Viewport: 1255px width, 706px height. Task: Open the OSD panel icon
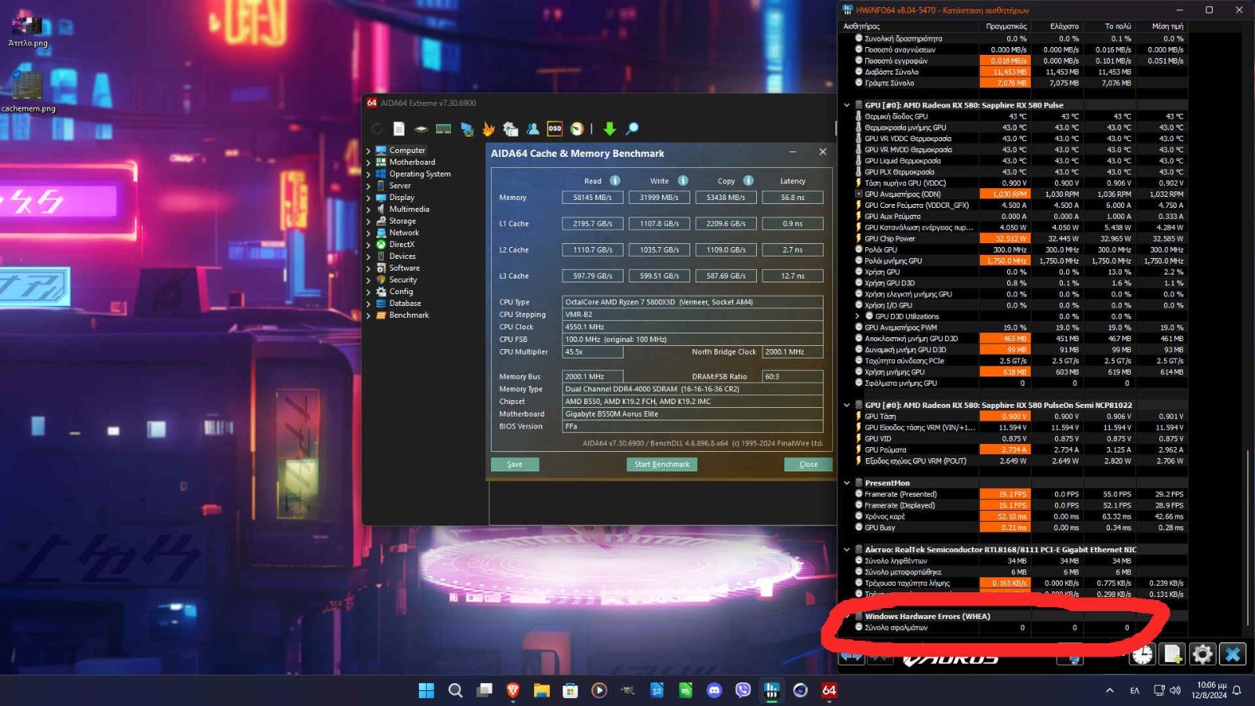coord(555,129)
